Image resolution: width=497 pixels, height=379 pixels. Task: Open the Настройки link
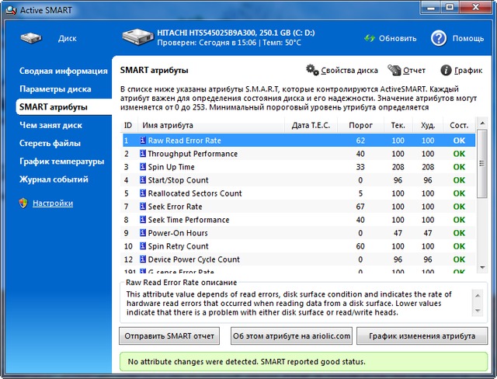53,203
